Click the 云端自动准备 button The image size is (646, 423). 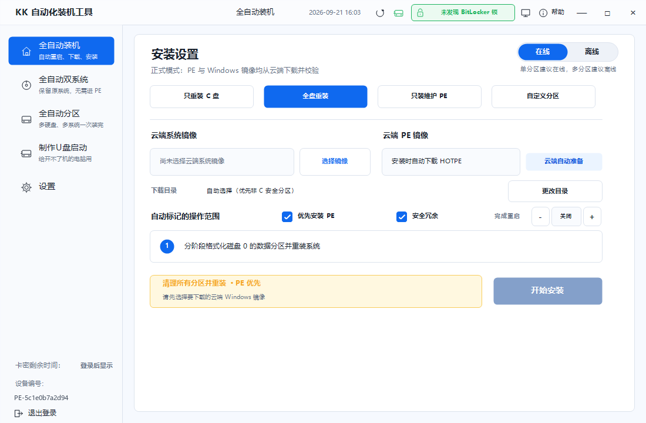(564, 162)
